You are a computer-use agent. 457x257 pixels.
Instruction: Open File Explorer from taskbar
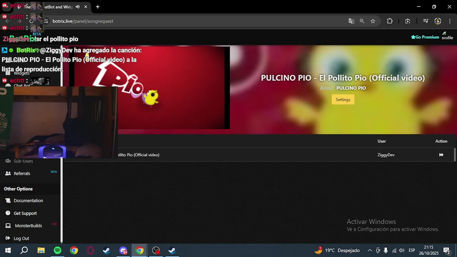click(x=41, y=251)
